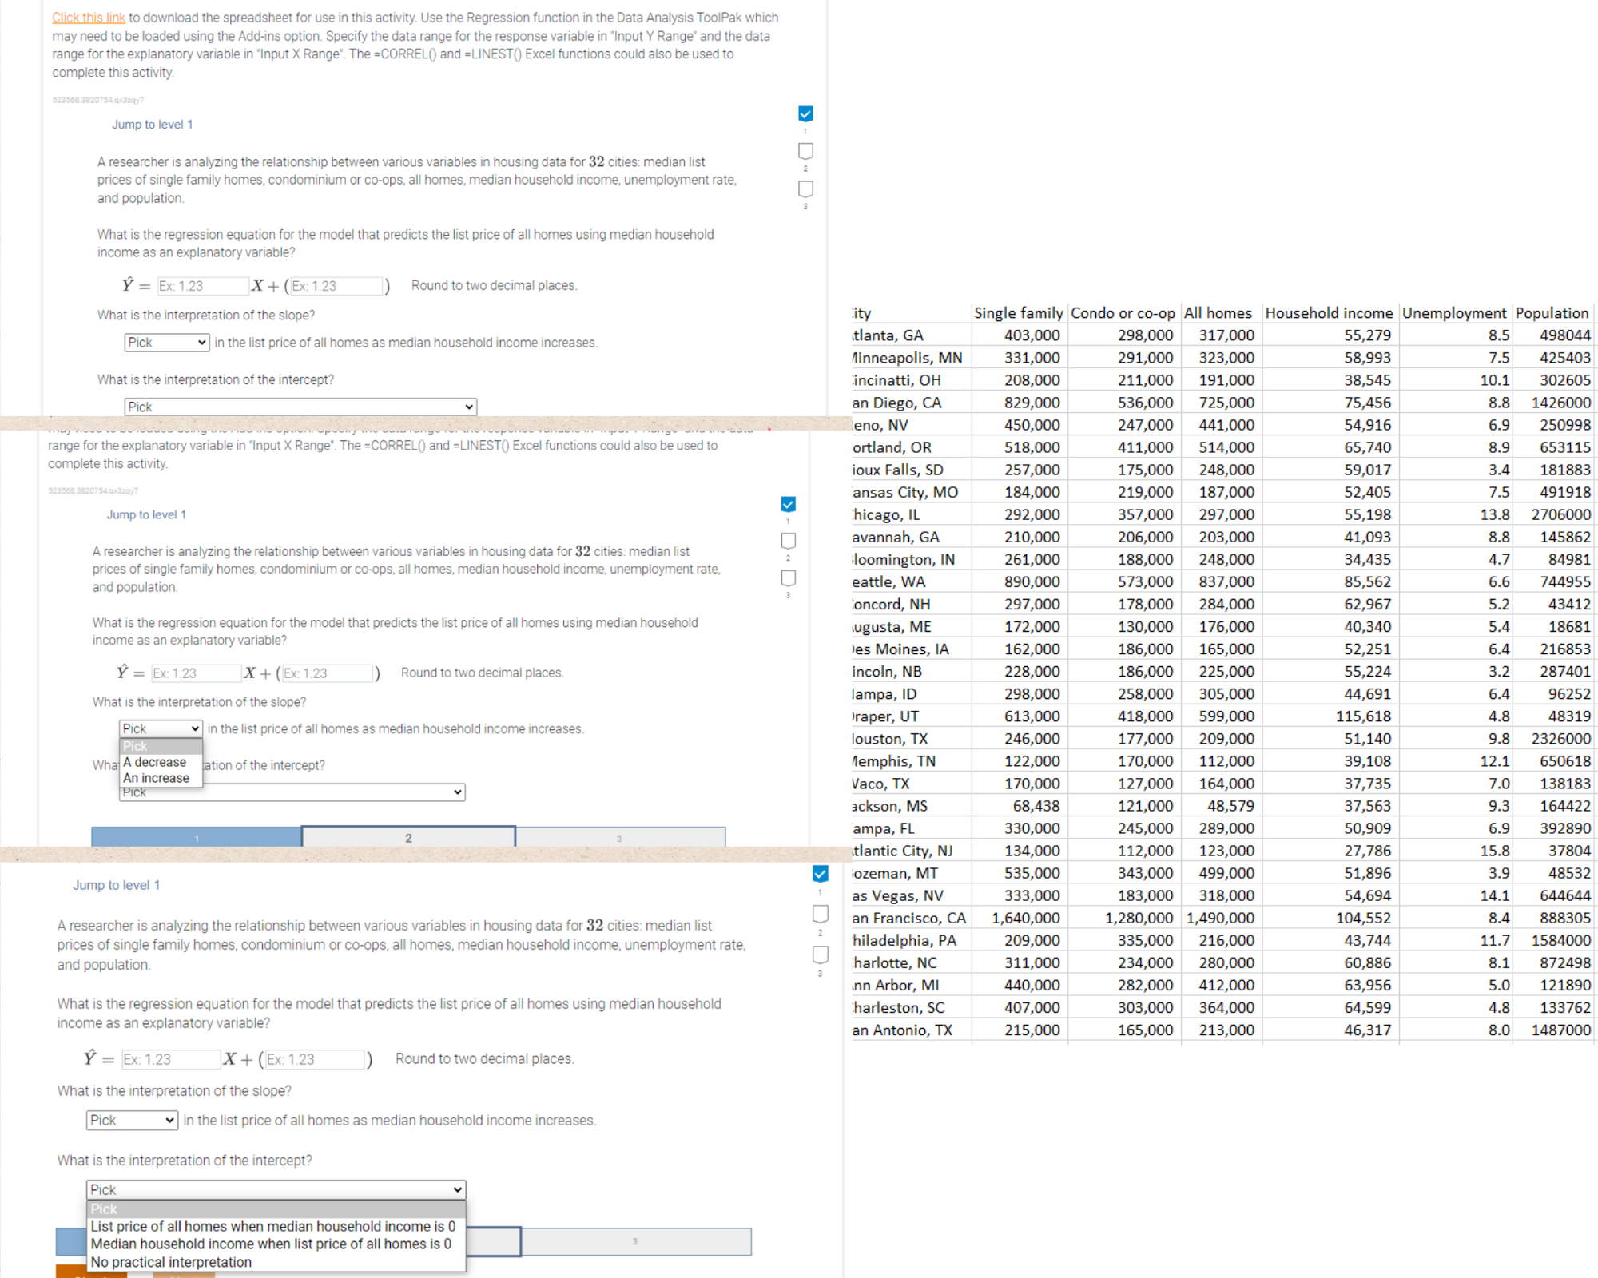Click the level-3 shield icon in first question
1598x1278 pixels.
tap(805, 189)
